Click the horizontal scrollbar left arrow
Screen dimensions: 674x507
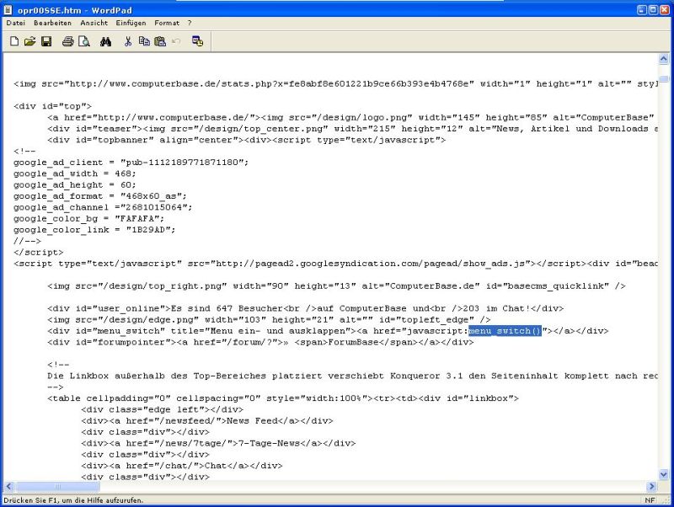pos(9,487)
